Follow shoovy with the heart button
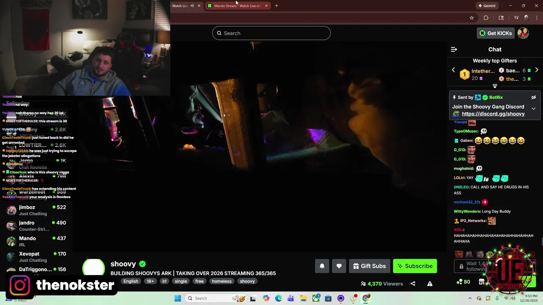 [x=339, y=266]
